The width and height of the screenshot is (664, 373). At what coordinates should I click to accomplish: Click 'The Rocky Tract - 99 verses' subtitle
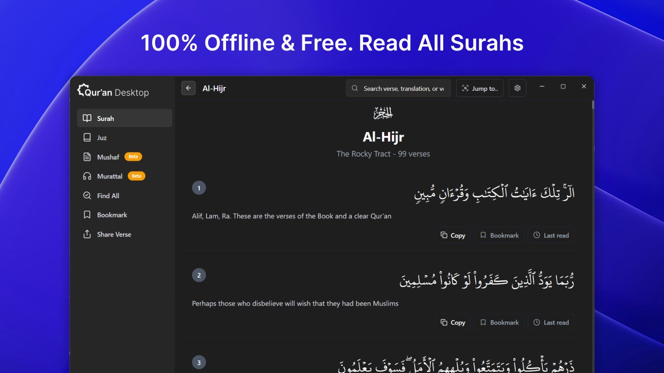coord(383,154)
